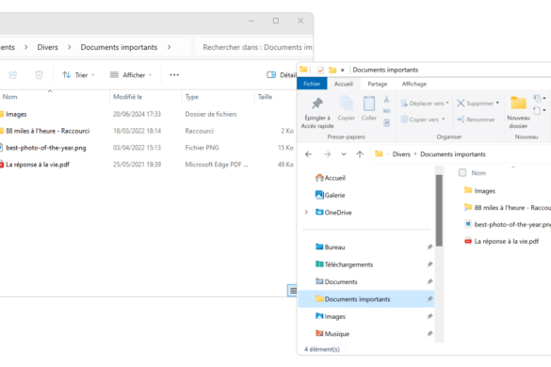Select the Images folder row in the left window
This screenshot has height=367, width=551.
pos(147,114)
